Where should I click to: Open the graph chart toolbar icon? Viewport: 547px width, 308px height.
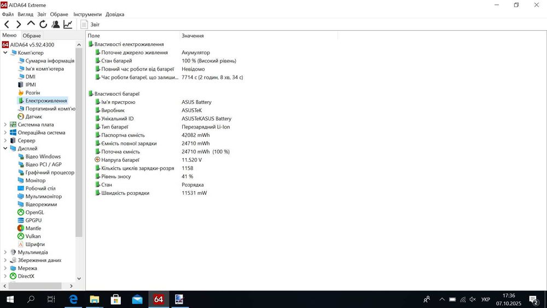click(x=68, y=24)
